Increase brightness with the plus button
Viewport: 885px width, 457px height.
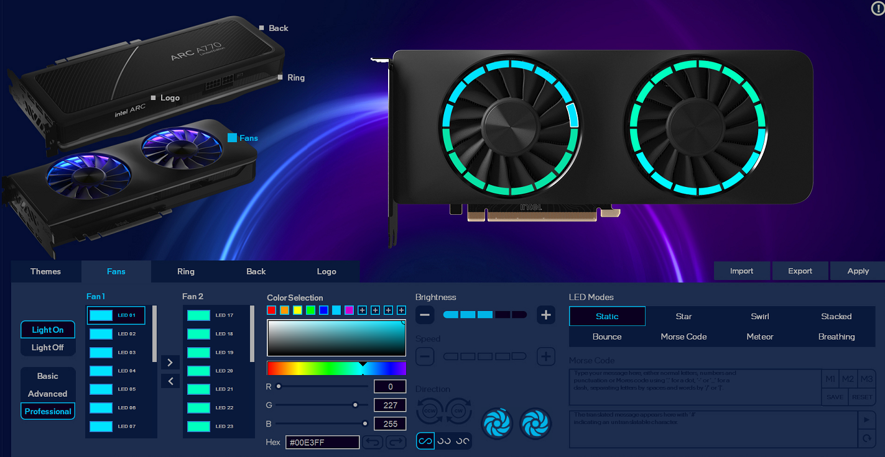(x=545, y=315)
